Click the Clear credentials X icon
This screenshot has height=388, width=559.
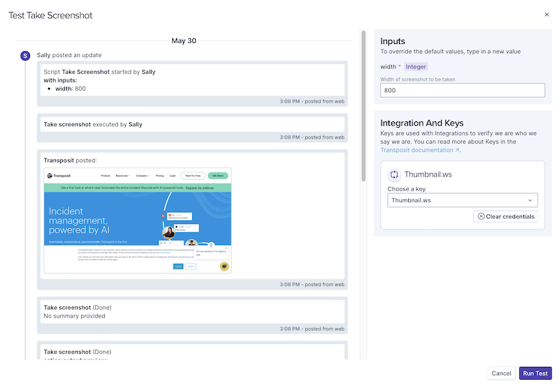point(481,216)
